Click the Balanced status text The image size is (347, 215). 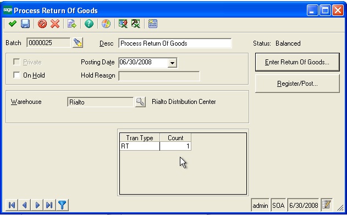click(288, 43)
